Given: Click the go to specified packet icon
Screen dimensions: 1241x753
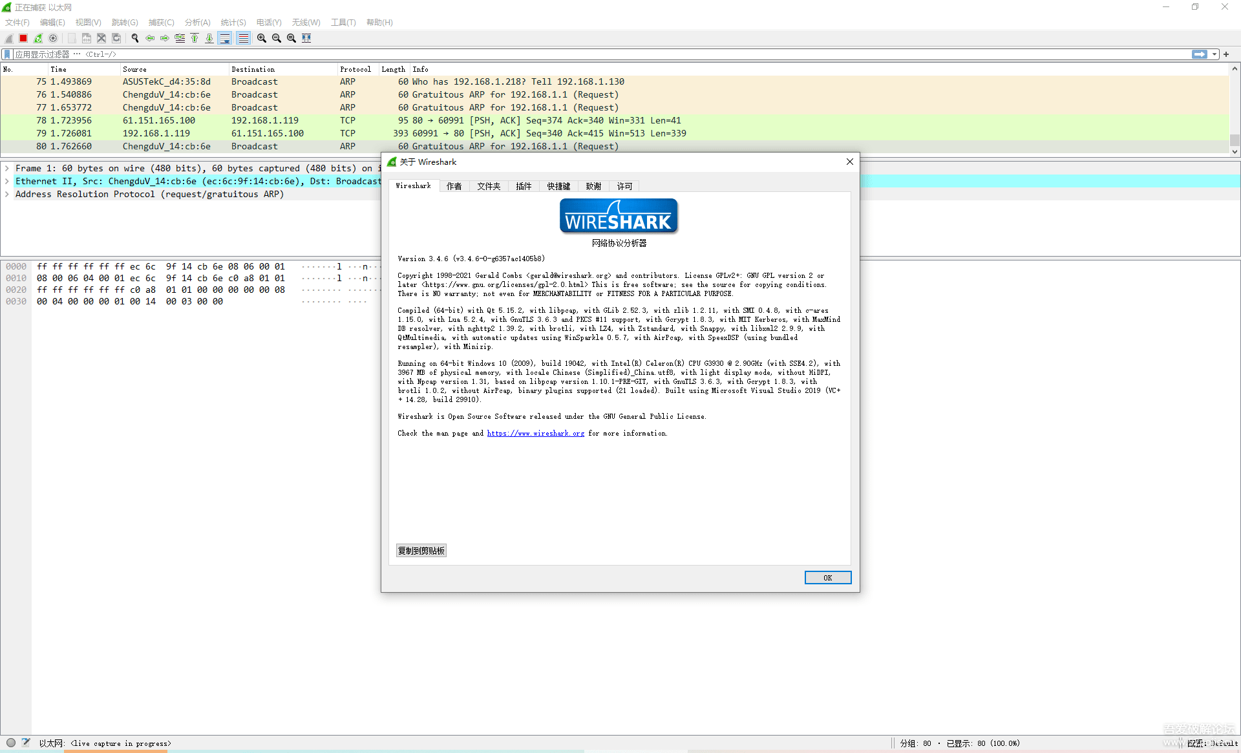Looking at the screenshot, I should 180,38.
